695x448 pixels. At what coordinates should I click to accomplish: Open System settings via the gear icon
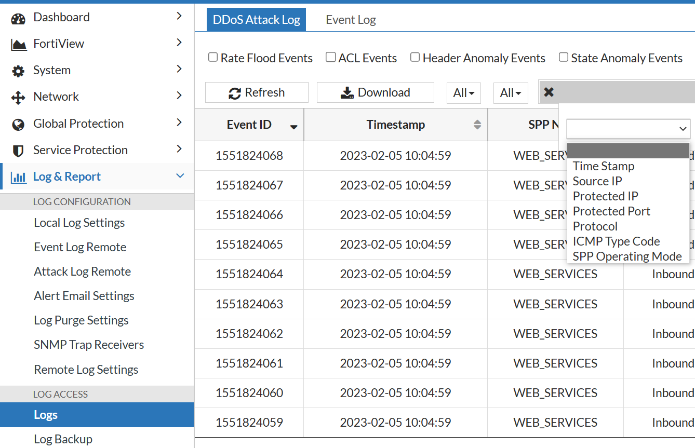point(18,70)
